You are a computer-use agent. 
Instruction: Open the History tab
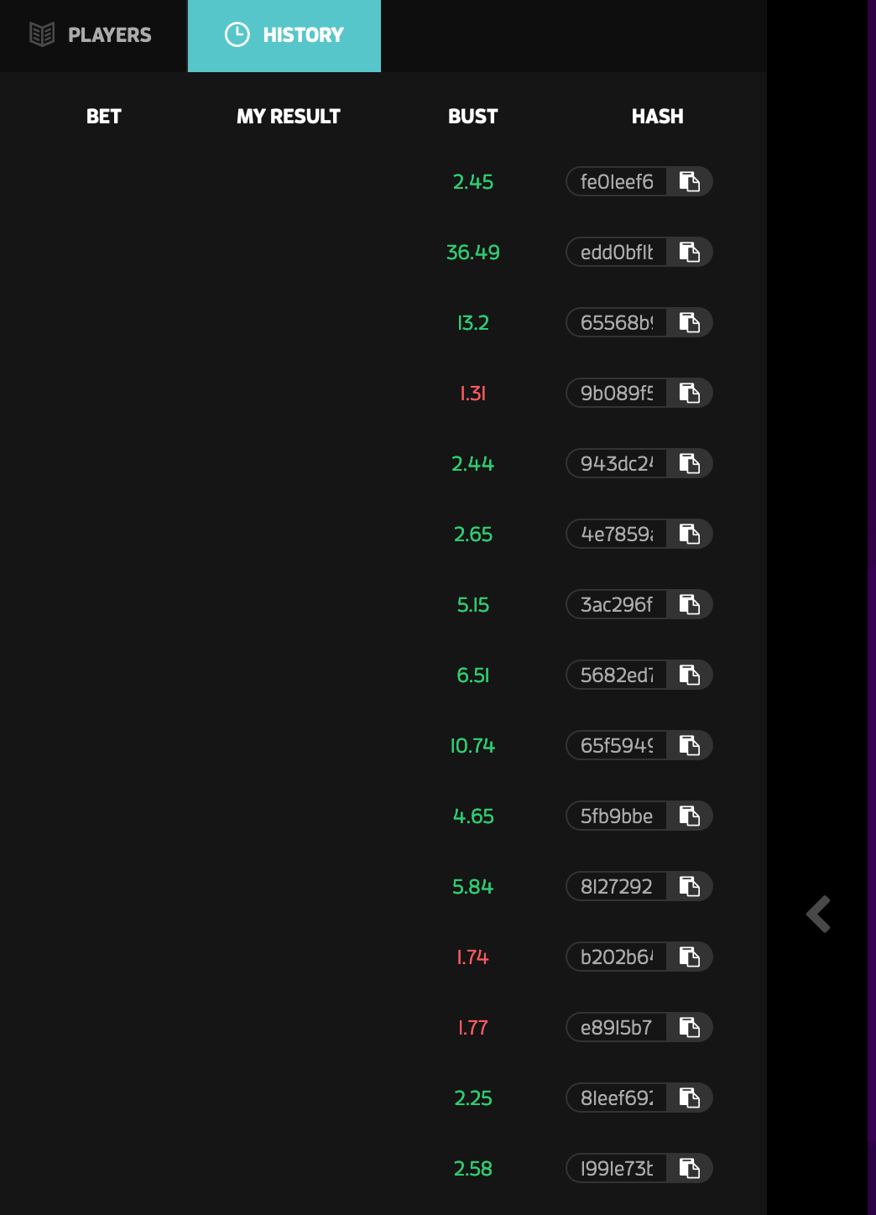(x=284, y=35)
